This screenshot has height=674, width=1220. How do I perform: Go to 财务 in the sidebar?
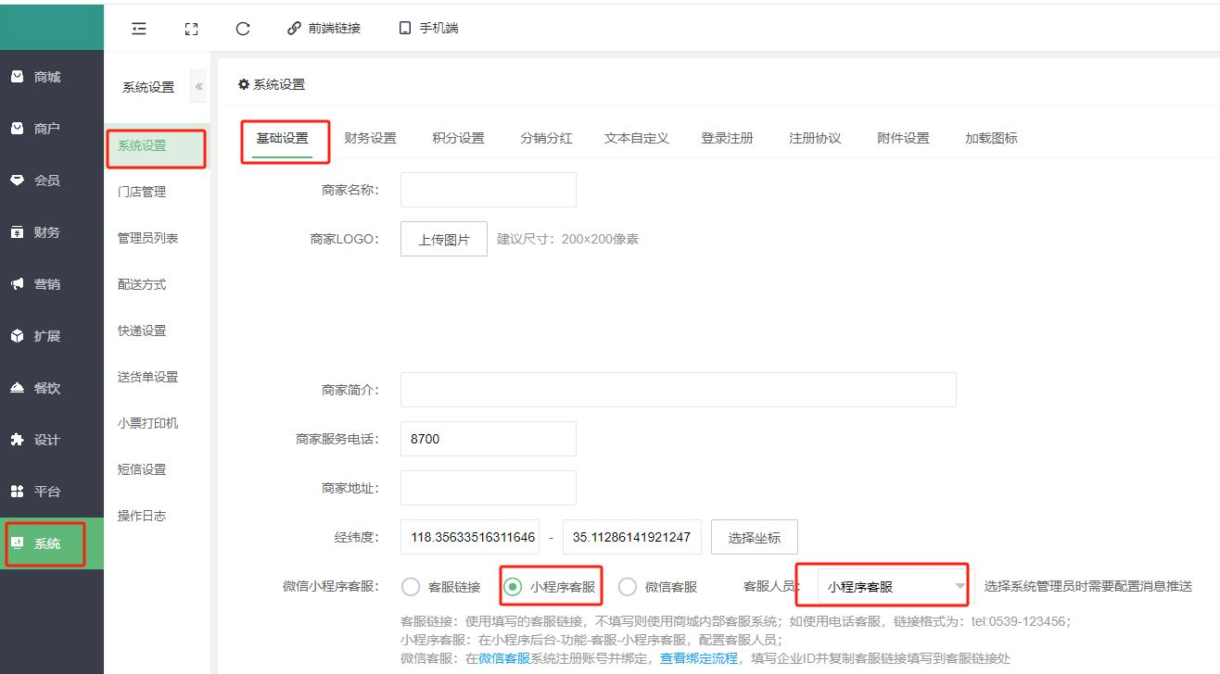coord(46,232)
